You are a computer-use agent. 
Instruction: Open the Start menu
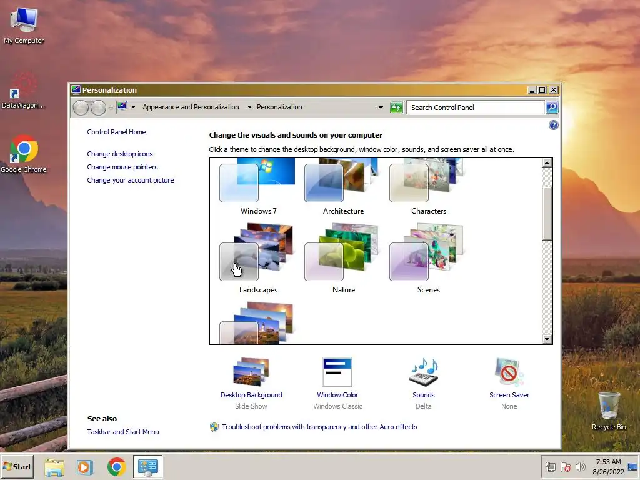tap(17, 466)
